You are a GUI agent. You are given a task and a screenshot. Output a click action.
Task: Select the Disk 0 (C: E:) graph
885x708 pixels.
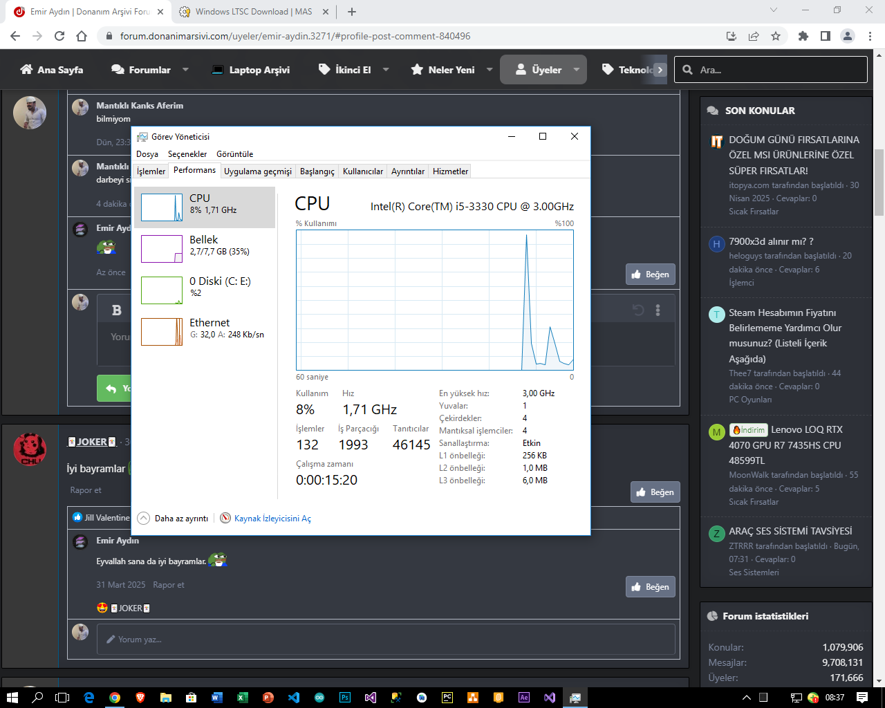click(x=205, y=290)
